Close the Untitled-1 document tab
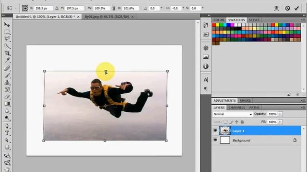Viewport: 307px width, 172px height. (78, 17)
